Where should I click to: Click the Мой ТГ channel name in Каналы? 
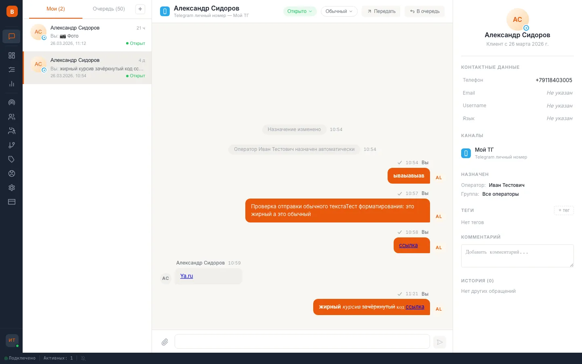[x=484, y=150]
